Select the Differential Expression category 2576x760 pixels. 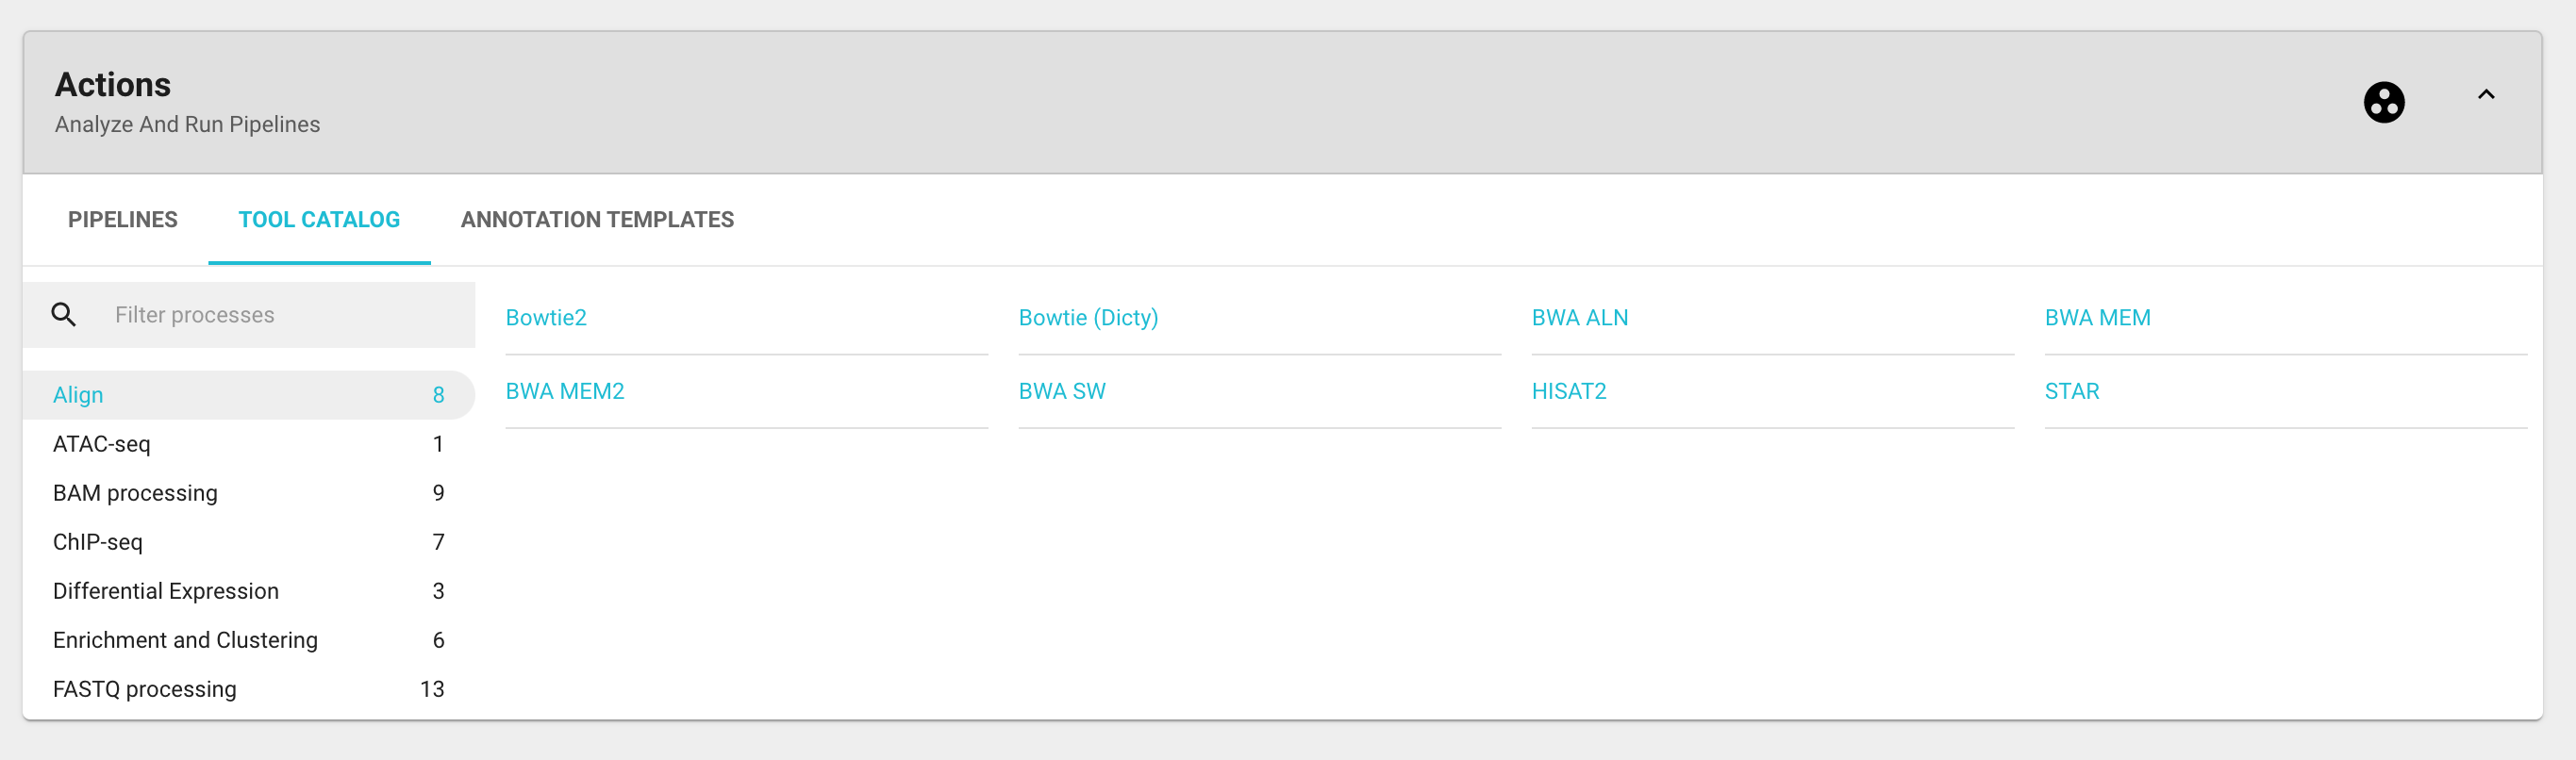(x=166, y=591)
